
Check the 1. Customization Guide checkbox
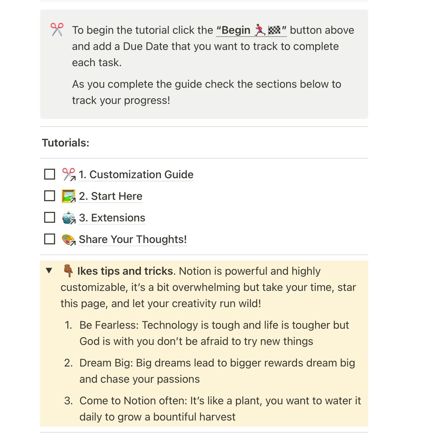[49, 174]
